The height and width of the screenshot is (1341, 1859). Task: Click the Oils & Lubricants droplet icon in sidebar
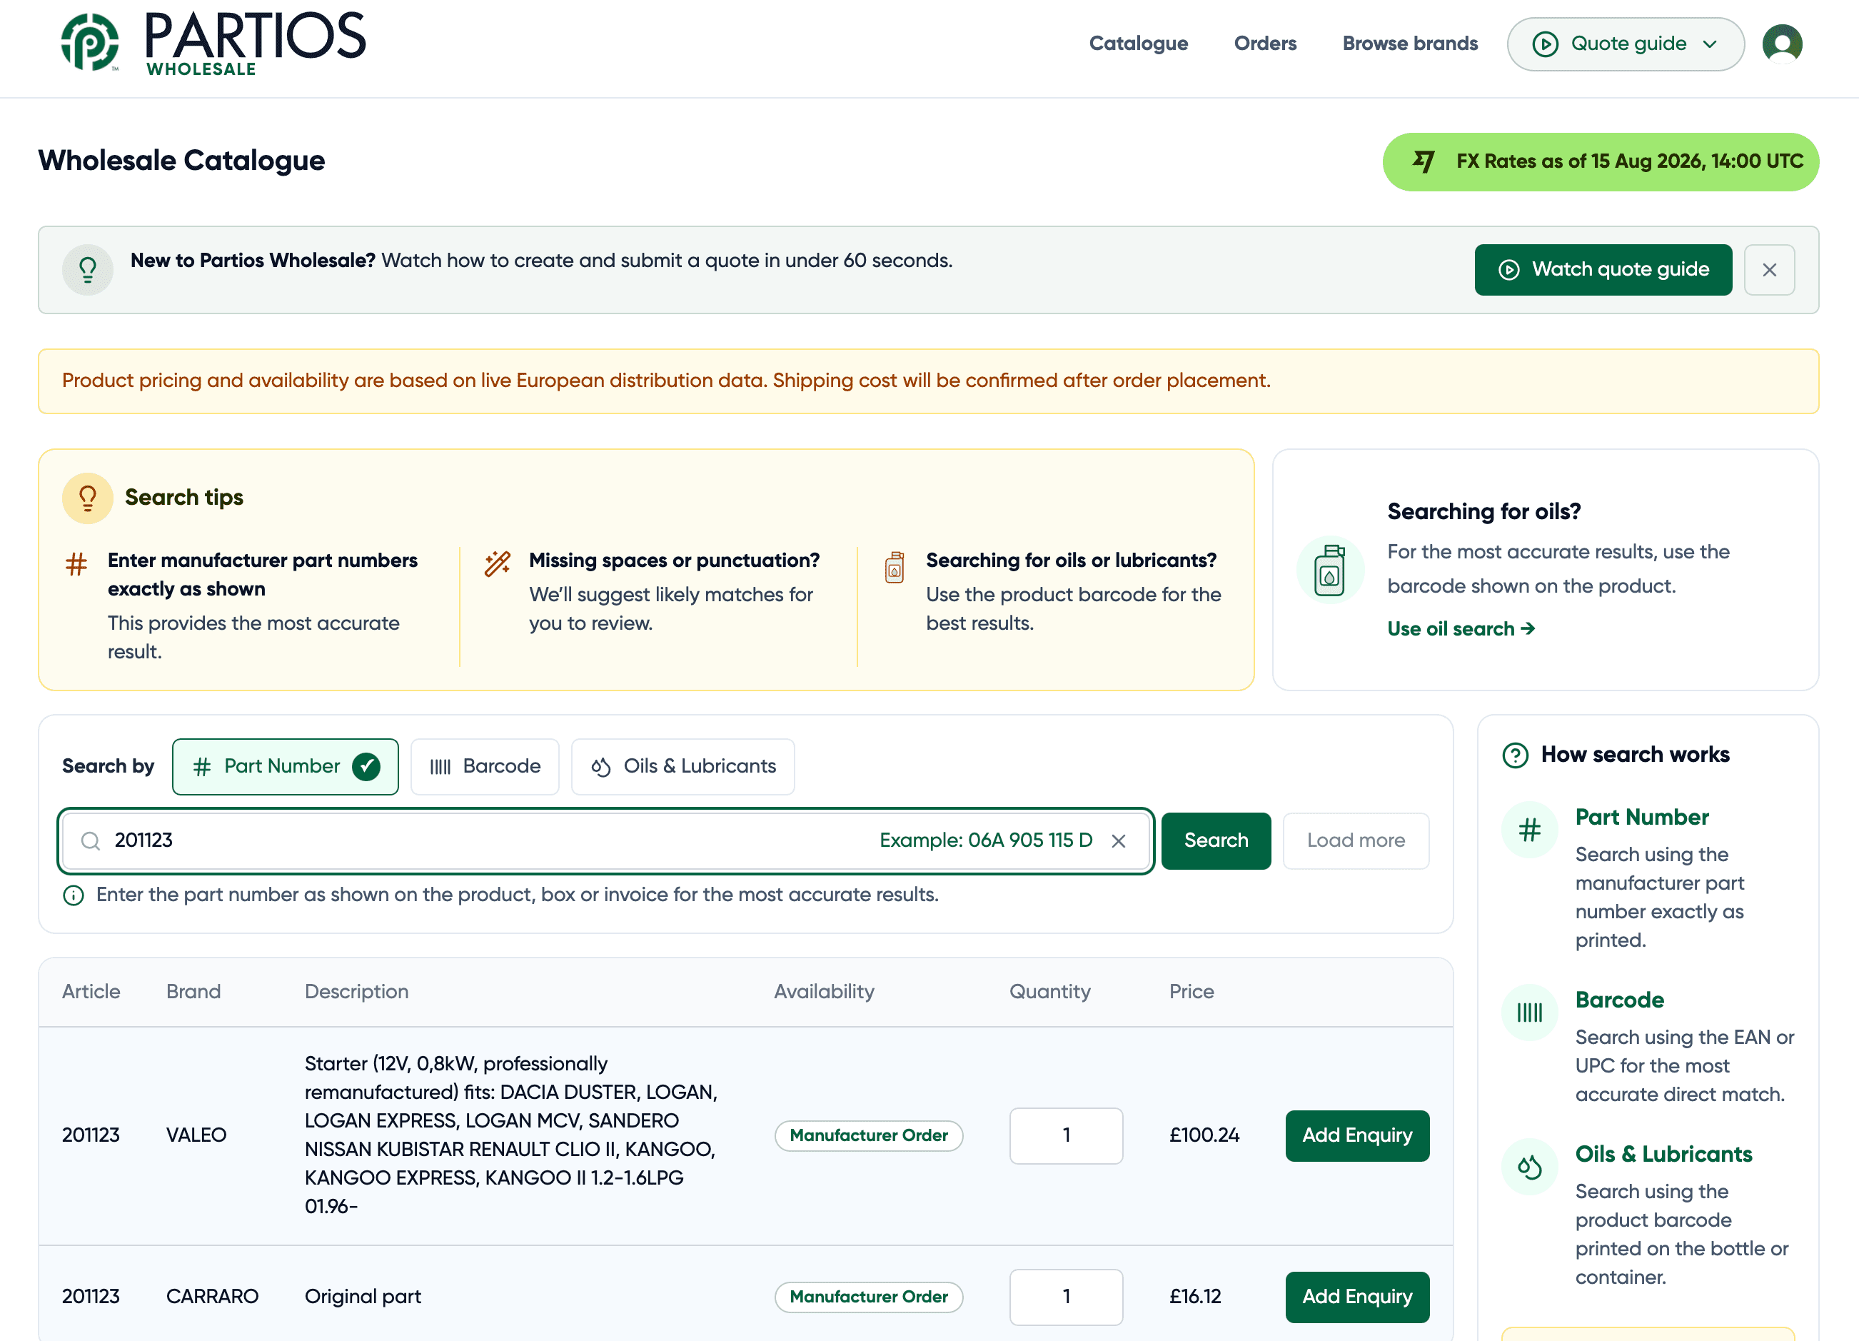pos(1528,1166)
